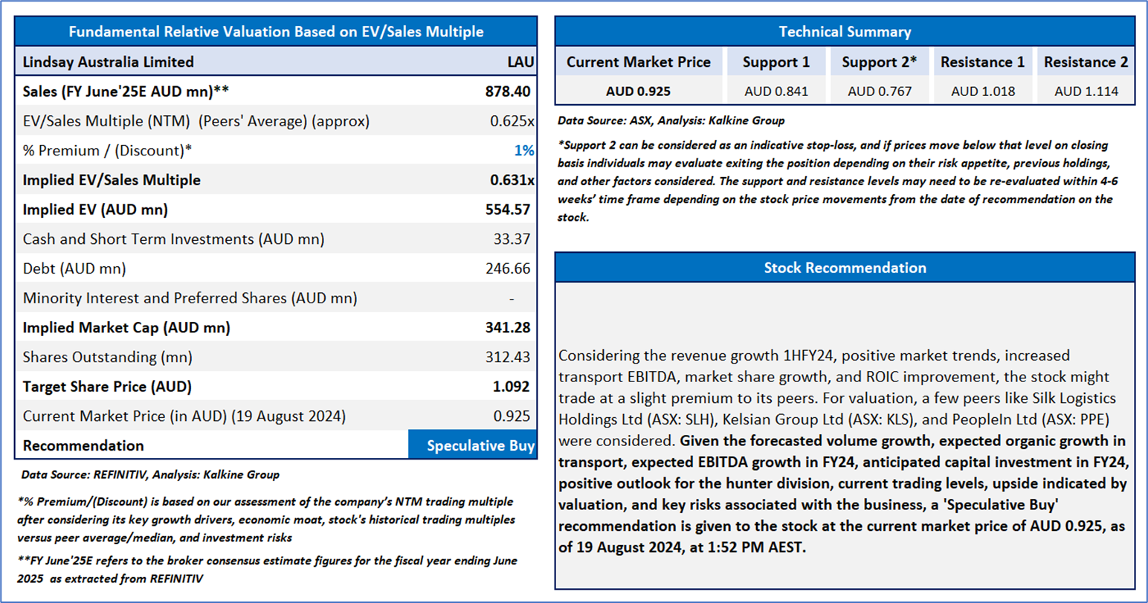Select the Support 1 value 'AUD 0.841'
The width and height of the screenshot is (1148, 603).
coord(775,91)
